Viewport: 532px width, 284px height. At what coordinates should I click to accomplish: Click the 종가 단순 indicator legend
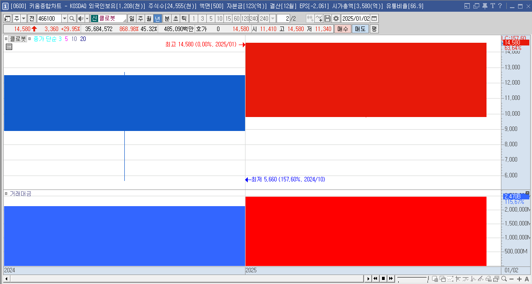45,39
